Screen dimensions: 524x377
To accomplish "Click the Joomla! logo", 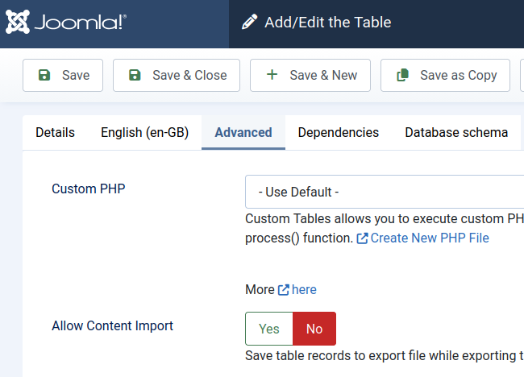I will [x=66, y=23].
